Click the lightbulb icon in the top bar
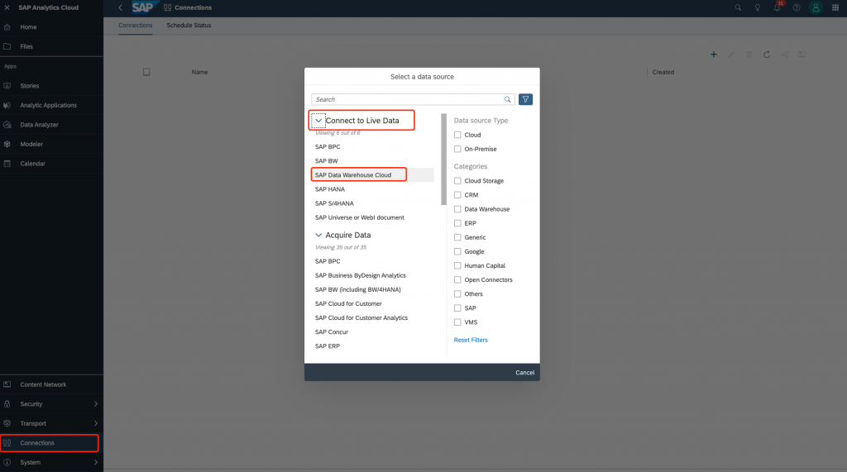 pyautogui.click(x=758, y=7)
